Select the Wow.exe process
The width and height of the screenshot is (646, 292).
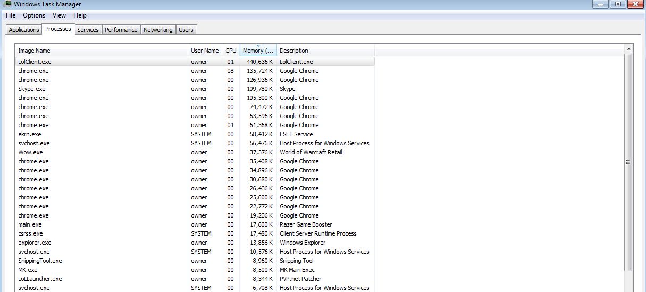(195, 152)
